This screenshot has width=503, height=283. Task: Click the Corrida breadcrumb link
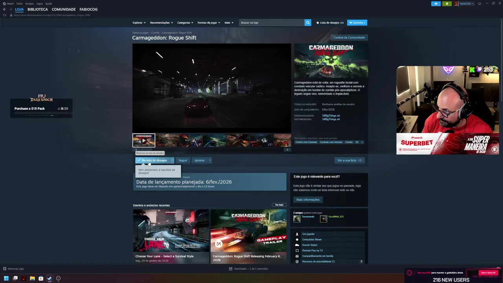[155, 33]
